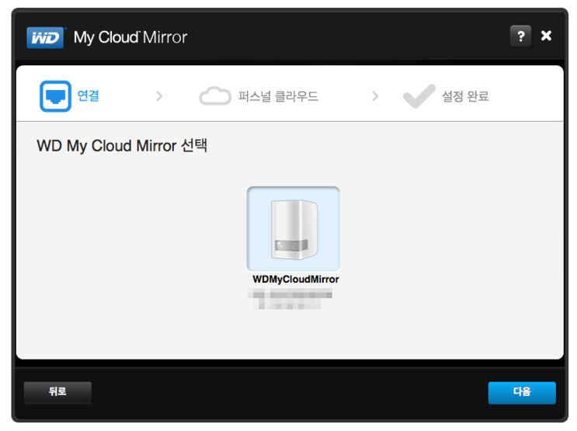Click chevron between 퍼스널 클라우드 and 설정 완료
The width and height of the screenshot is (577, 431).
point(375,96)
